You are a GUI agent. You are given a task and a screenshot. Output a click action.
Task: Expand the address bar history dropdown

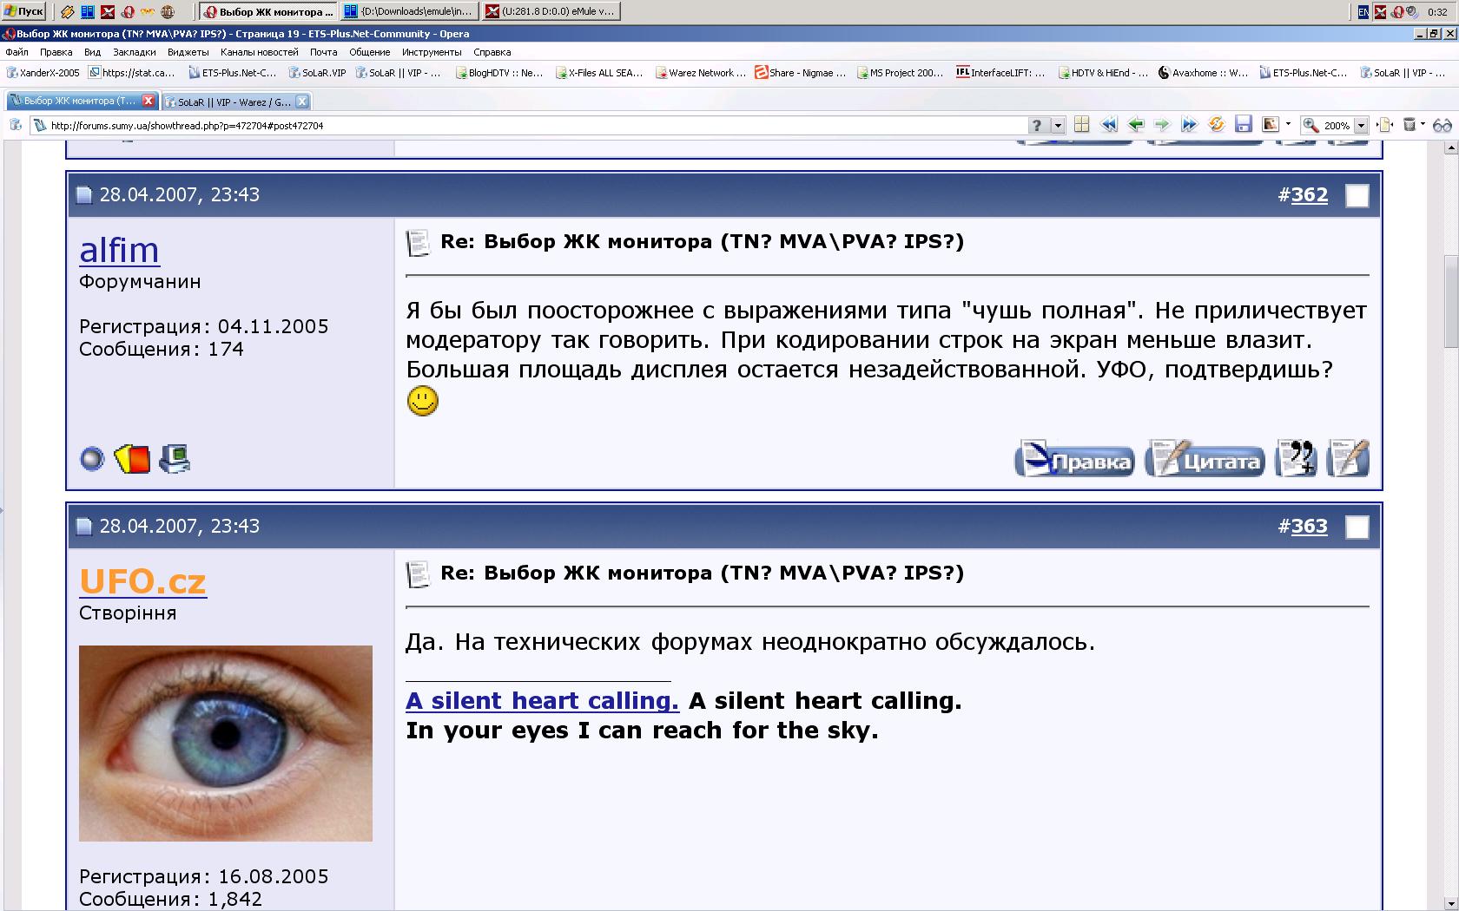point(1058,126)
